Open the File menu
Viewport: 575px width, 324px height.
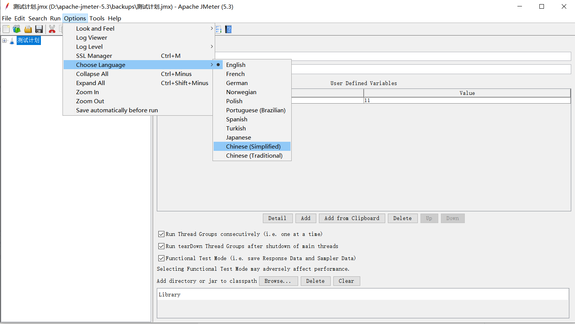[7, 18]
